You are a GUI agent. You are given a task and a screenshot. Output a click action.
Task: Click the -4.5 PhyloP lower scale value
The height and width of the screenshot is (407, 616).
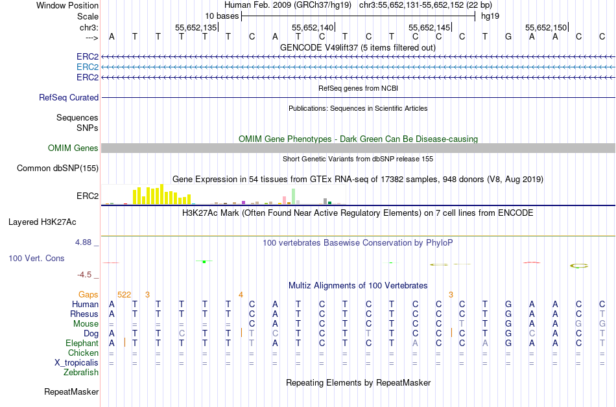(84, 275)
